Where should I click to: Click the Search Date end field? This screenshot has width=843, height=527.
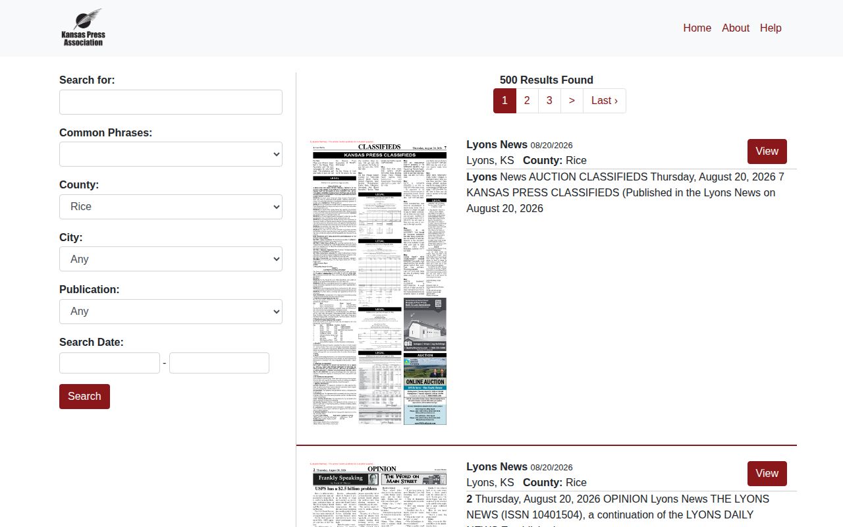(219, 363)
